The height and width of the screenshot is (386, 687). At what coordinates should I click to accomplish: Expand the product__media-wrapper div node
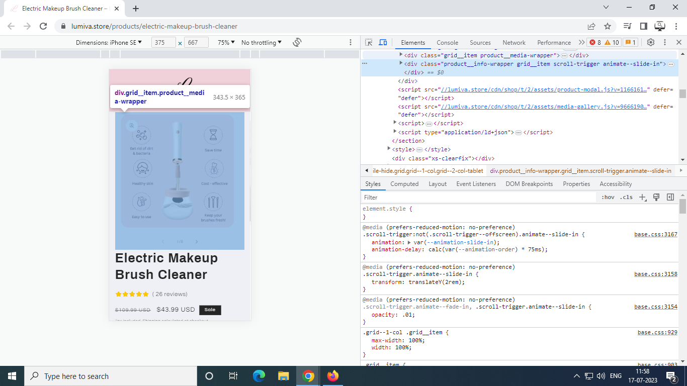[x=401, y=55]
